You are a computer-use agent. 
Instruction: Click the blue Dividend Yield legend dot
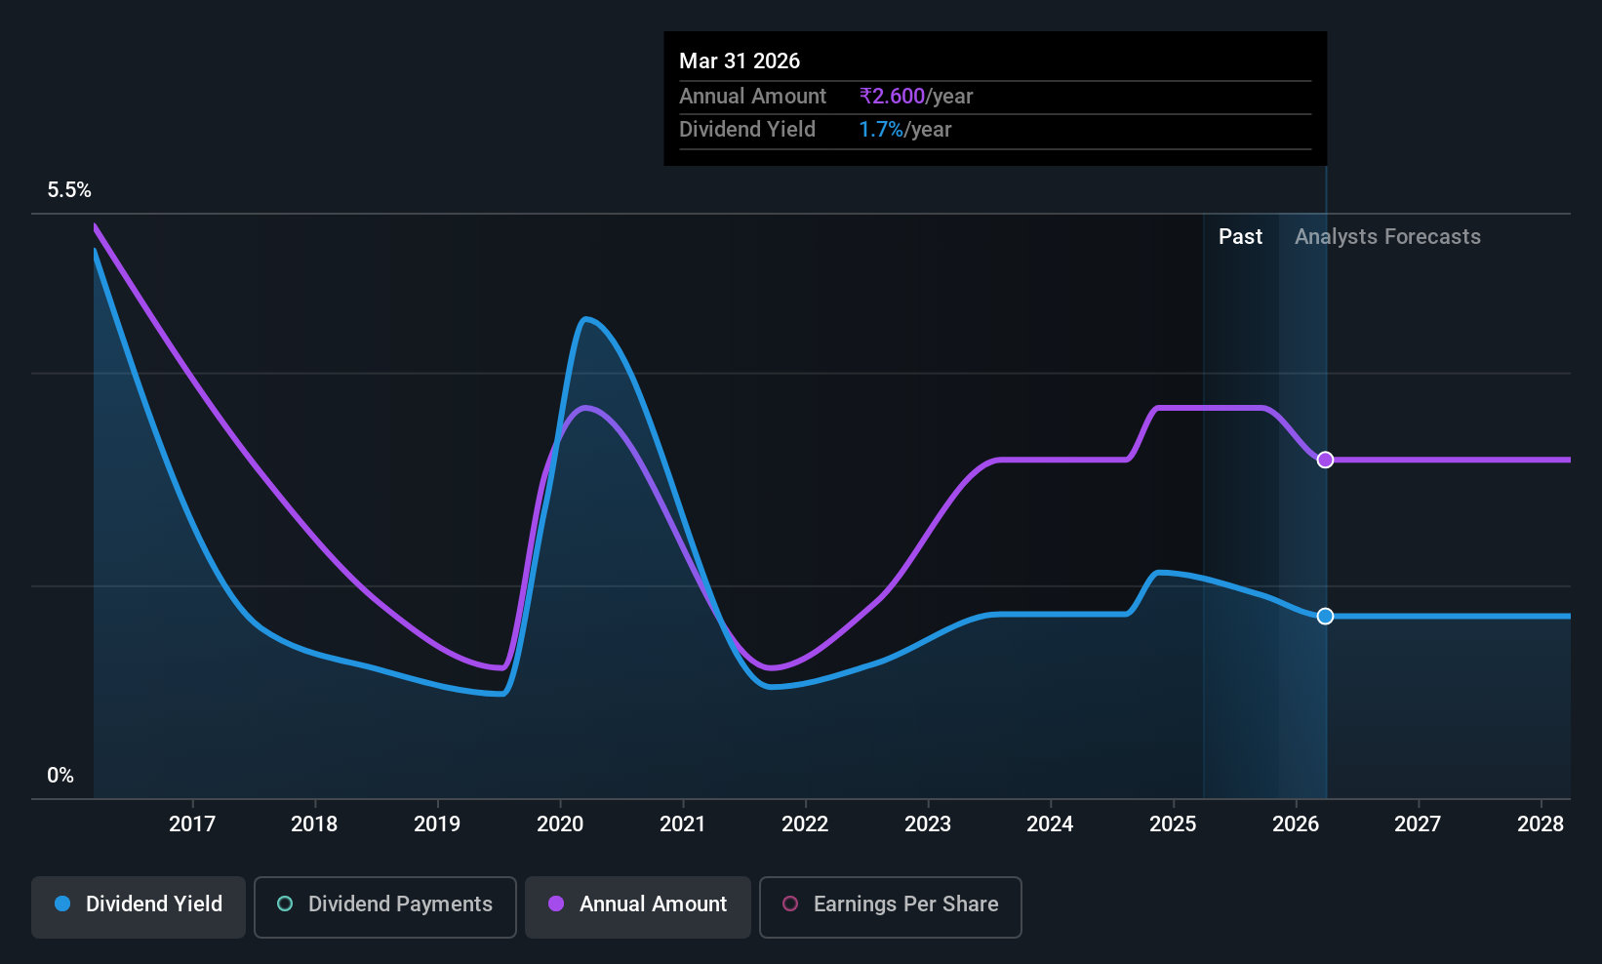pos(62,904)
